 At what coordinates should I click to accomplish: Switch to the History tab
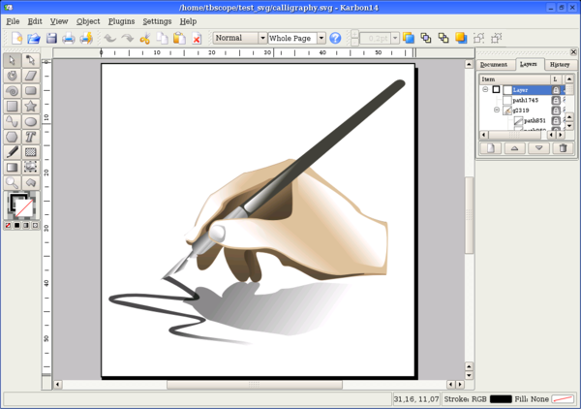tap(560, 64)
